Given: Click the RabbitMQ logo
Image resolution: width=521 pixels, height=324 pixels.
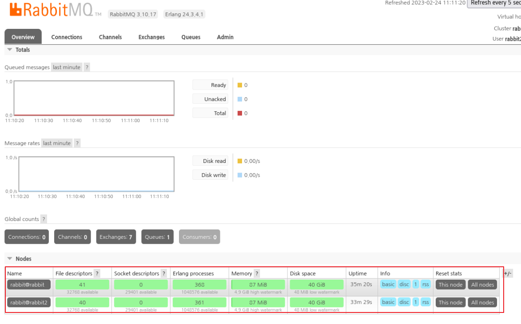Looking at the screenshot, I should [56, 10].
